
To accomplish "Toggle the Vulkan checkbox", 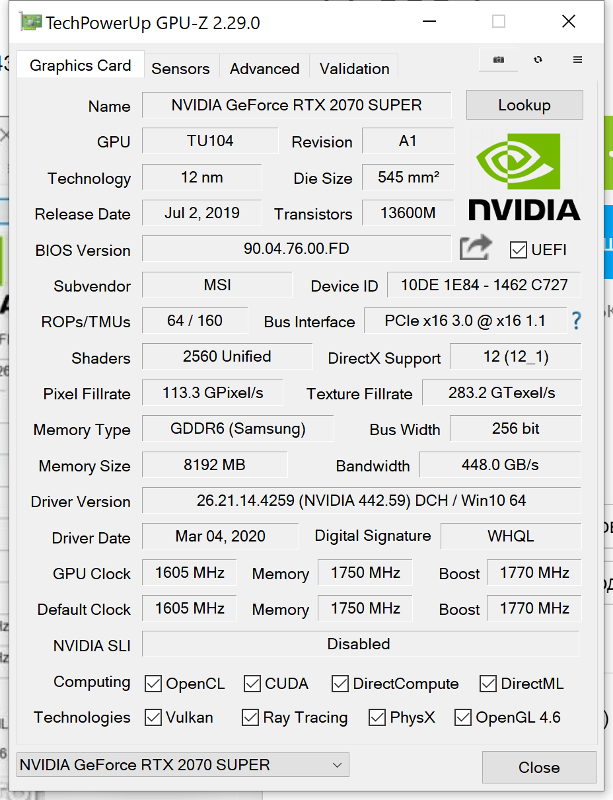I will coord(153,717).
